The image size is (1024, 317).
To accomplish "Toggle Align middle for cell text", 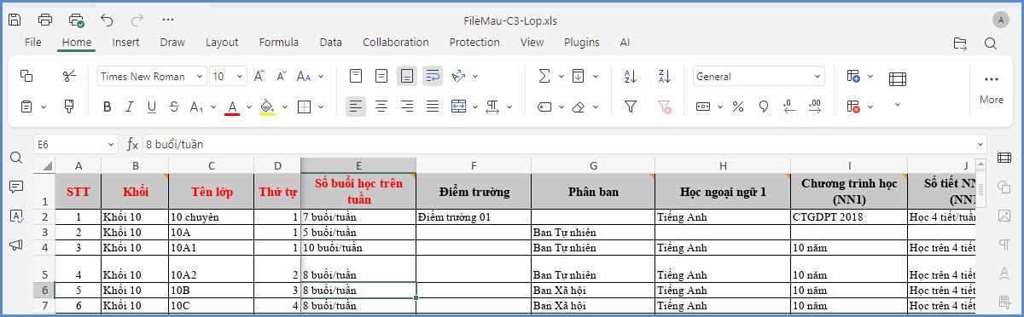I will pyautogui.click(x=381, y=77).
